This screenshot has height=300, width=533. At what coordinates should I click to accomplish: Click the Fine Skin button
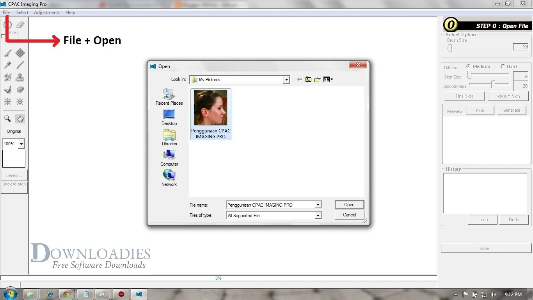[x=464, y=96]
